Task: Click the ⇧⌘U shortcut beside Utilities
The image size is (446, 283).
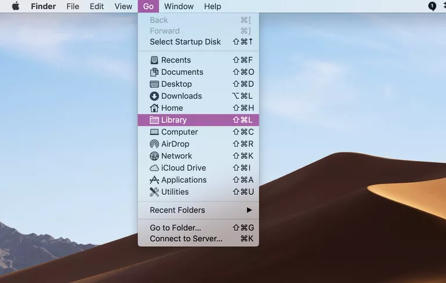Action: [243, 192]
